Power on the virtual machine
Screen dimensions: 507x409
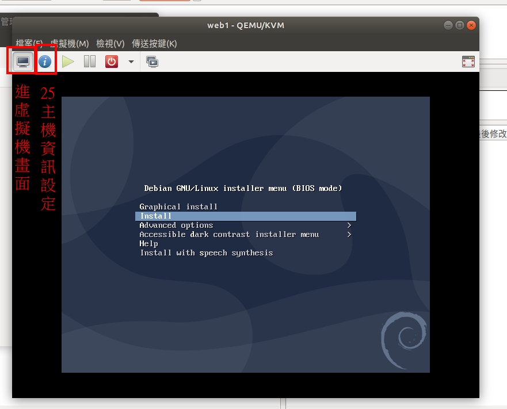[x=68, y=62]
